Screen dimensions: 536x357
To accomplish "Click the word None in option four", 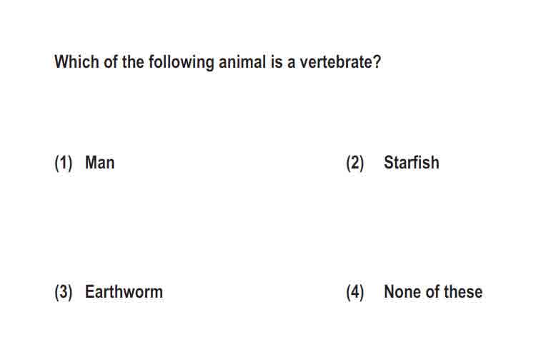I will pos(402,292).
